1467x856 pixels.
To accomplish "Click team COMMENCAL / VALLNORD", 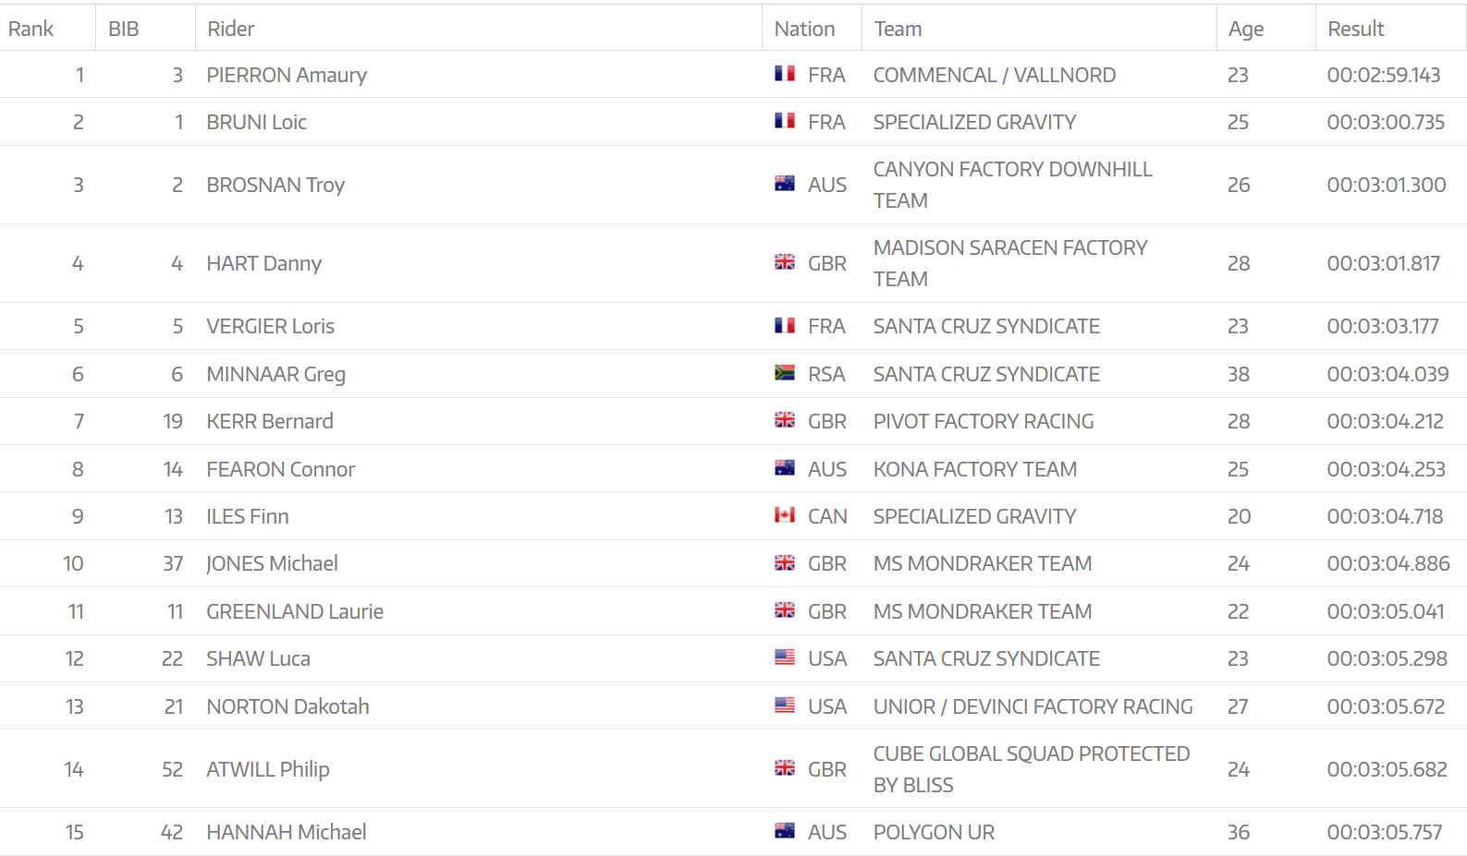I will coord(995,75).
